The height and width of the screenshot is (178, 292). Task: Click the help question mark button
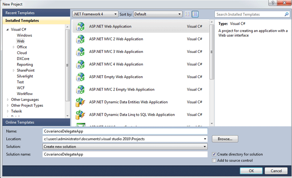[273, 3]
